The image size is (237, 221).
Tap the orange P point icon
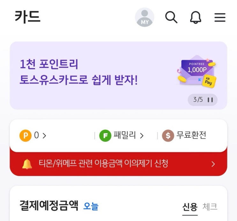click(x=26, y=136)
